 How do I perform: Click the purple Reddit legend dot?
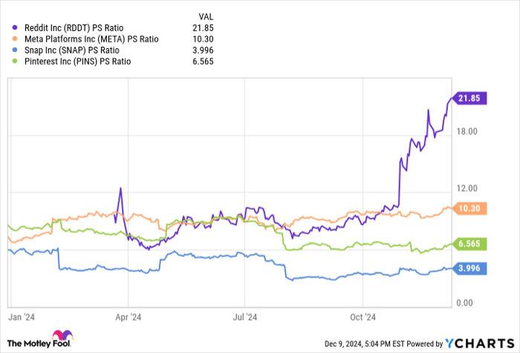15,28
